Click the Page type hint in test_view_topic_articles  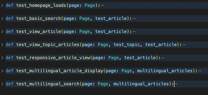[x=103, y=45]
